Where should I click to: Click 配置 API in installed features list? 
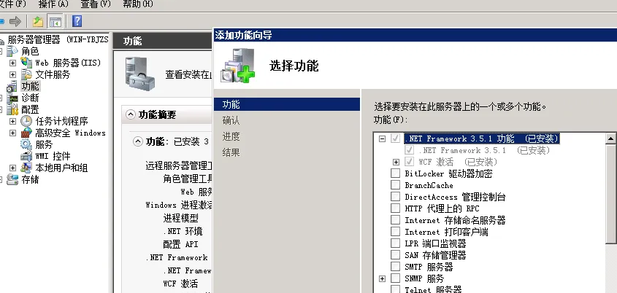coord(180,244)
